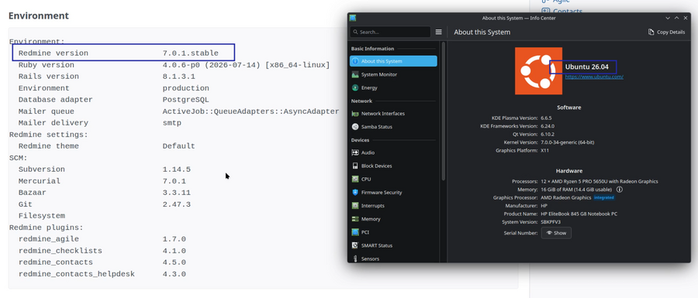Open the CPU information page
Image resolution: width=698 pixels, height=298 pixels.
393,180
